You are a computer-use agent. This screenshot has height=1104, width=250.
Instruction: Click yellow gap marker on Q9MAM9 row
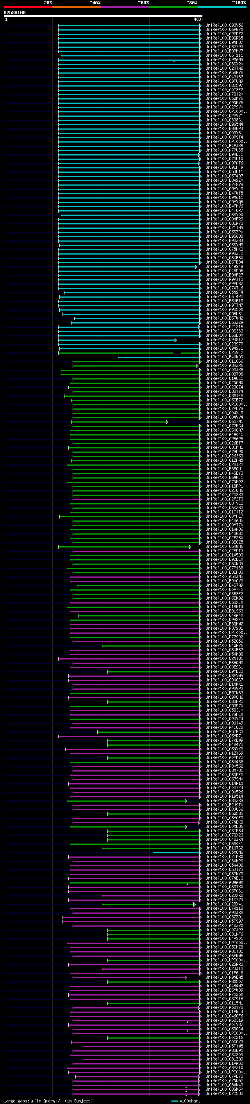174,61
